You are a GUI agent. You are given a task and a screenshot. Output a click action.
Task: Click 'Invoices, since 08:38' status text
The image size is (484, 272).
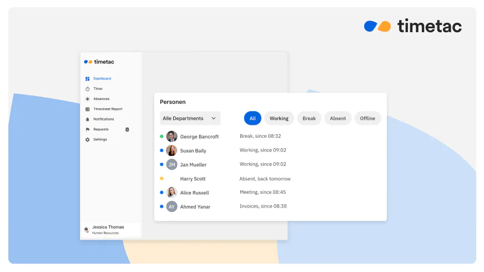coord(263,206)
